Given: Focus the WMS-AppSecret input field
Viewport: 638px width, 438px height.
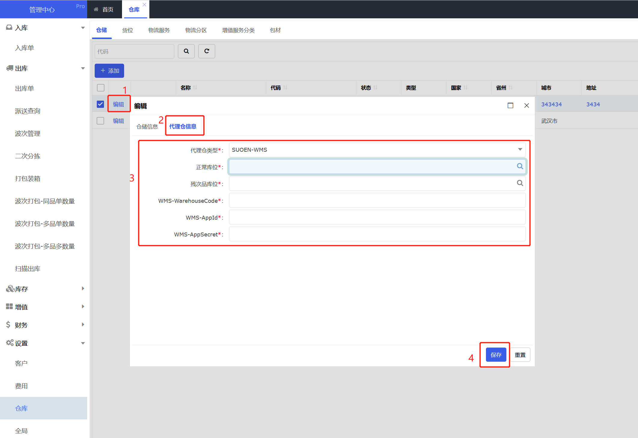Looking at the screenshot, I should 377,234.
